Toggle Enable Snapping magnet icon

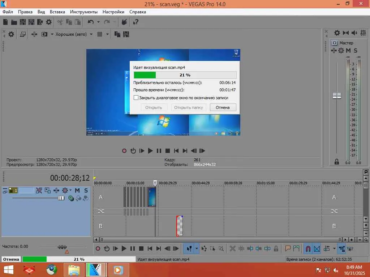pos(308,249)
